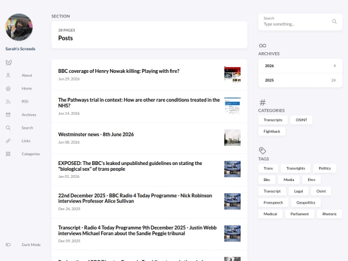
Task: Select the Trans tag
Action: (x=268, y=168)
